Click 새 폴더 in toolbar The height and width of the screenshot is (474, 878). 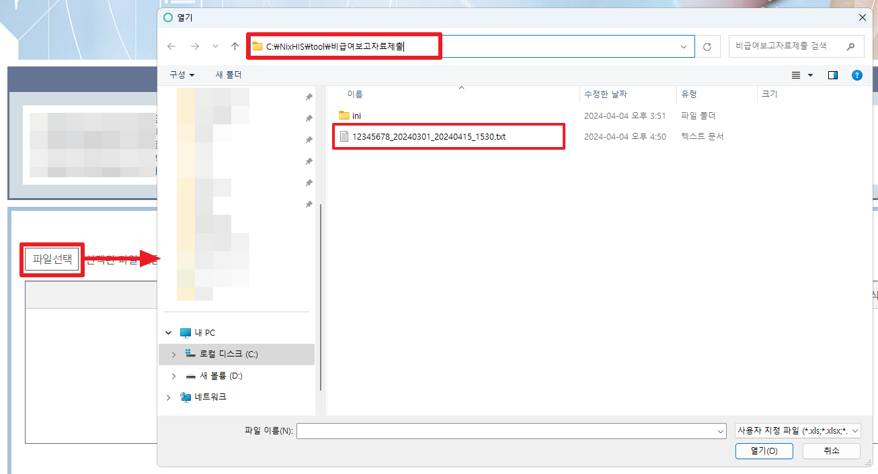229,75
